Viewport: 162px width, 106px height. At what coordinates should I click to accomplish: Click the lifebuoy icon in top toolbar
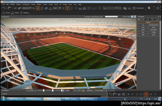158,8
